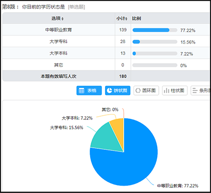Click pie label 中等职业教育: 77.22%
This screenshot has width=211, height=193.
(x=178, y=186)
